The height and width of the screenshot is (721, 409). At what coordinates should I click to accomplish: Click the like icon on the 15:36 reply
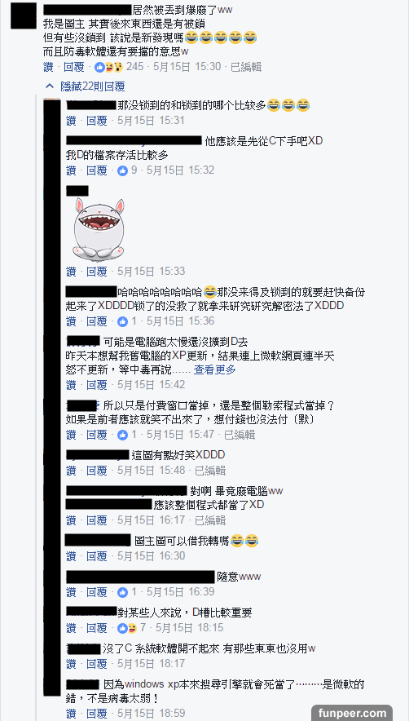point(122,321)
